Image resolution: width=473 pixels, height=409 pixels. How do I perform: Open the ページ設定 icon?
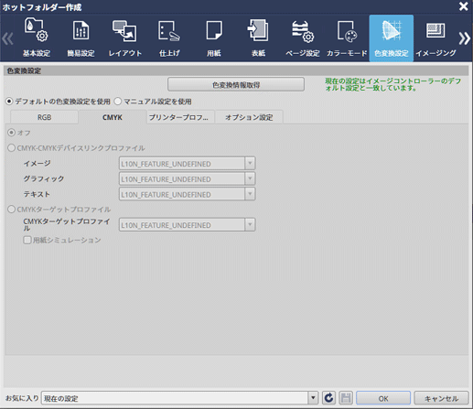point(303,38)
